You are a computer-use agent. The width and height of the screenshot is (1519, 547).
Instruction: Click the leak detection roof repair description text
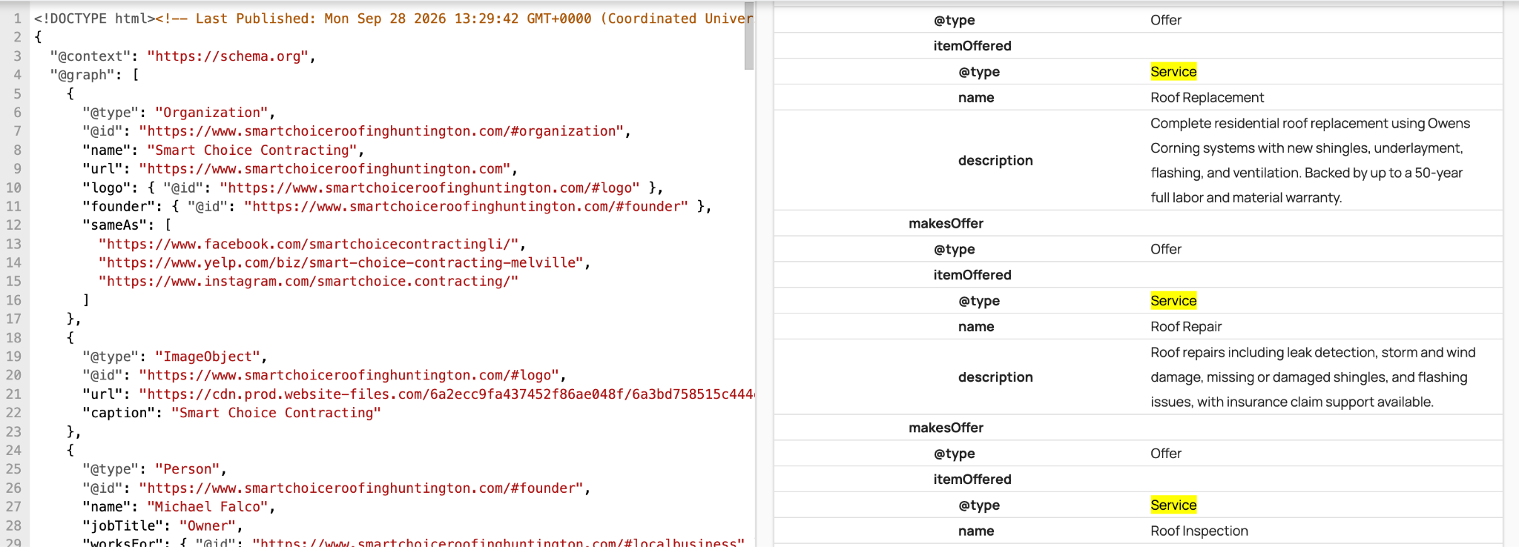[1313, 377]
